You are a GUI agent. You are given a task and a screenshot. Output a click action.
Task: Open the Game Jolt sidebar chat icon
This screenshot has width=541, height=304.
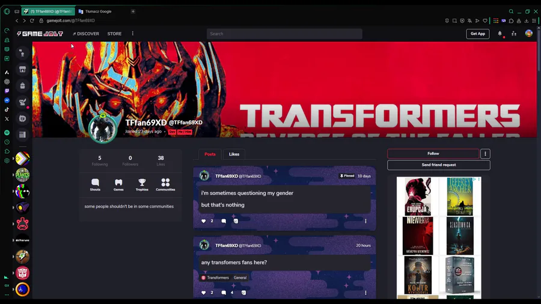pos(22,53)
